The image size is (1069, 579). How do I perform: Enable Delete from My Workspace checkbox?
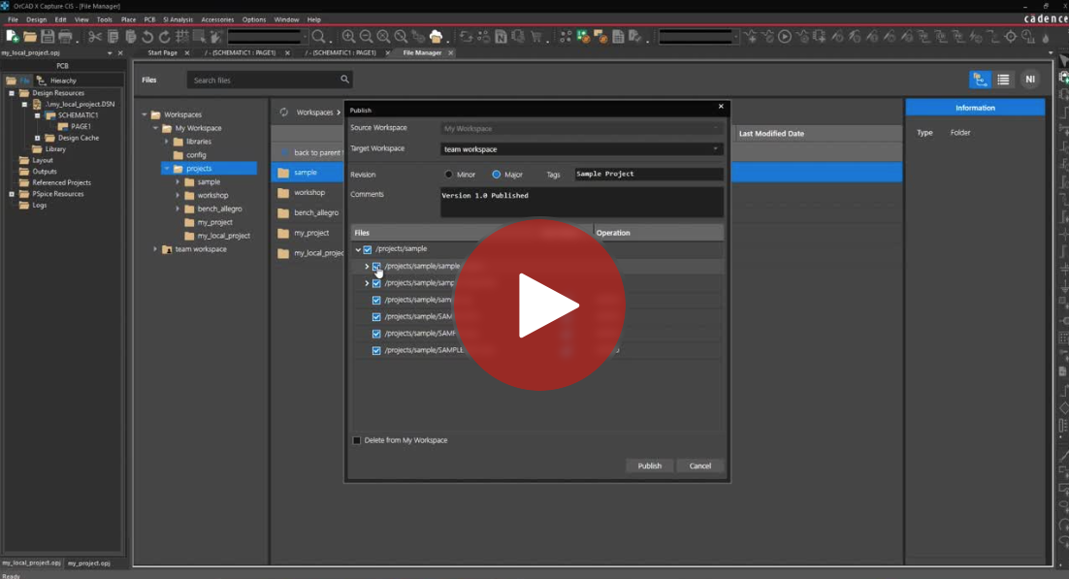point(357,440)
